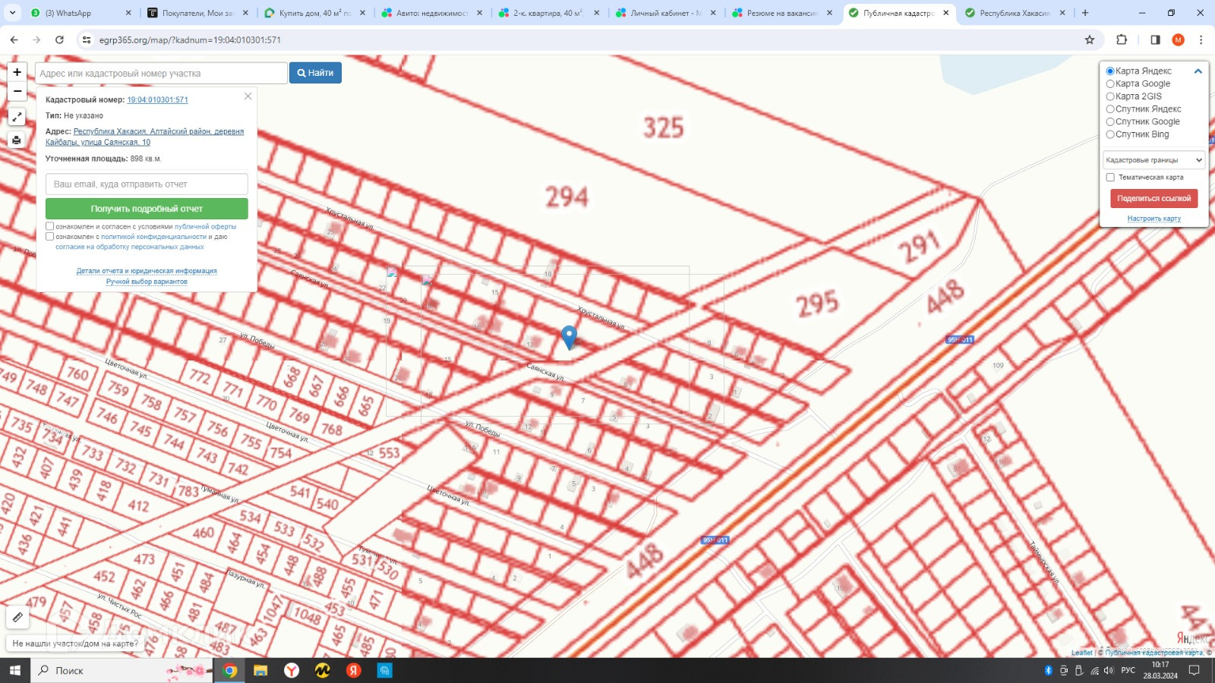The image size is (1215, 683).
Task: Open Chrome's three-dot menu
Action: [1201, 39]
